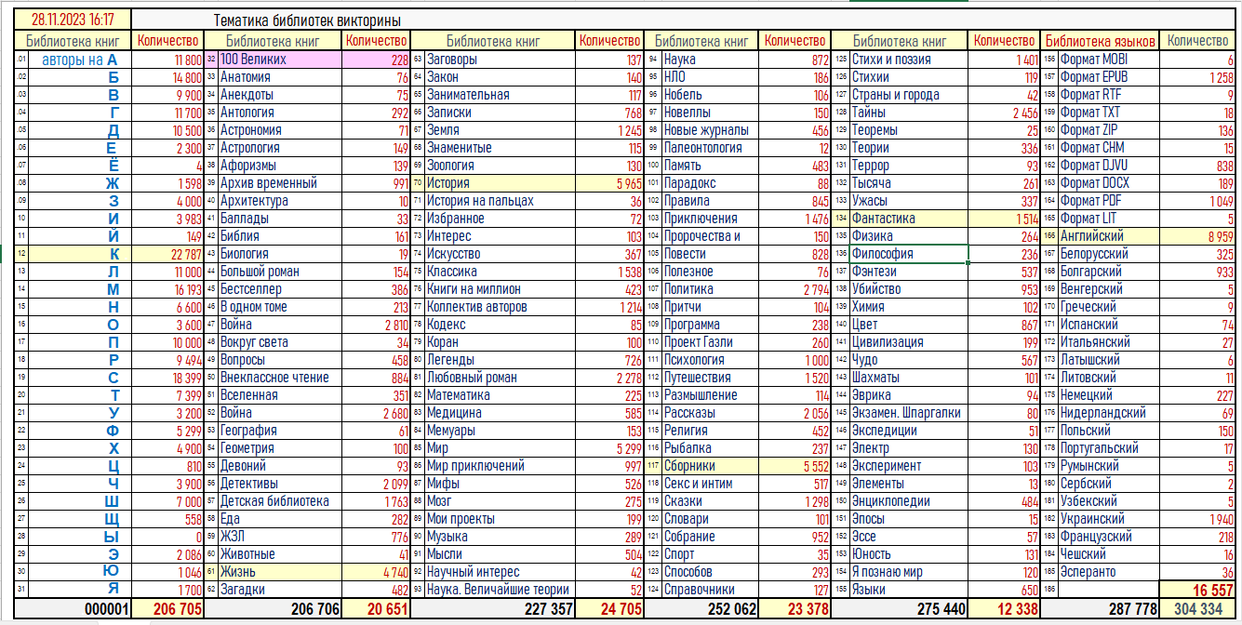Click the 'Любовный роман' cell

coord(500,378)
